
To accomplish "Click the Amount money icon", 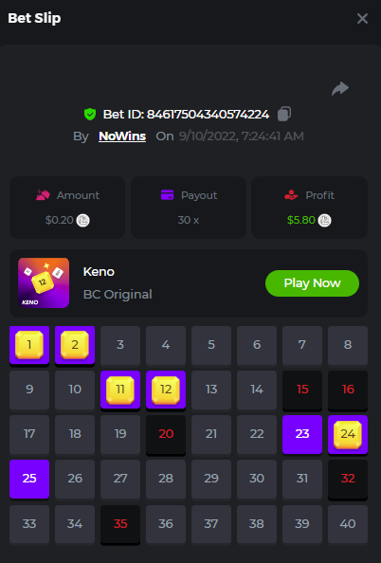I will [x=43, y=195].
